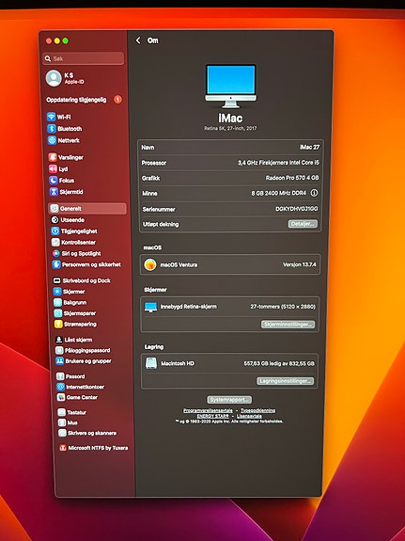Screen dimensions: 405x541
Task: Select Strømsparing energy icon
Action: tap(58, 324)
